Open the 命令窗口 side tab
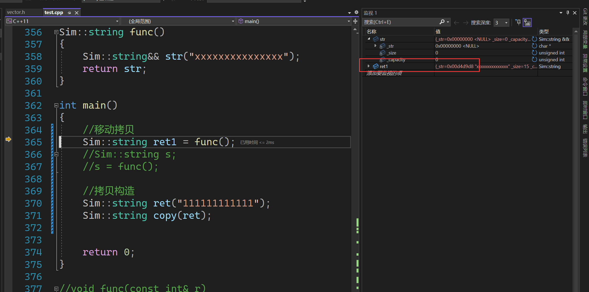Viewport: 589px width, 292px height. tap(585, 87)
